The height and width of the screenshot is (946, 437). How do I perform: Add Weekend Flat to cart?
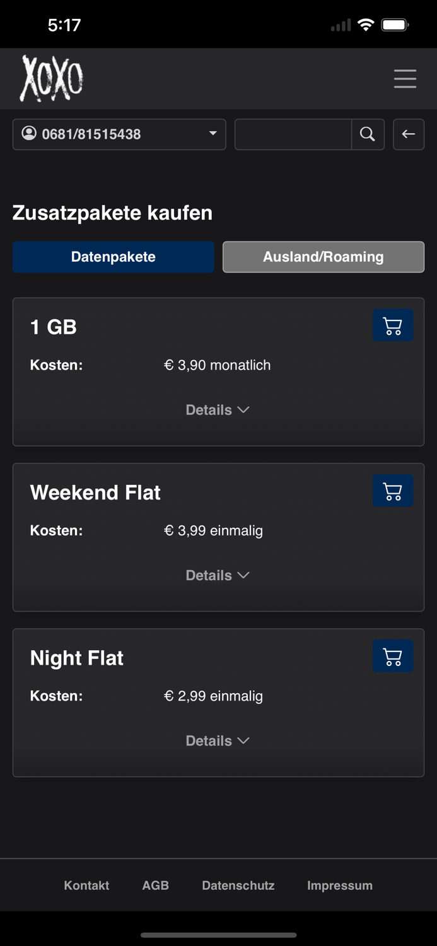(393, 491)
